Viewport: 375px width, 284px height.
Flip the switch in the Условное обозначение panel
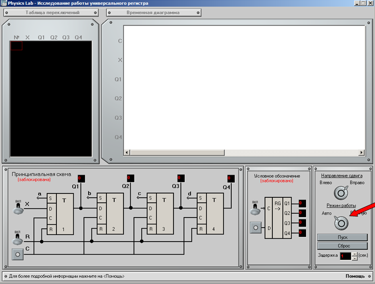[x=255, y=209]
